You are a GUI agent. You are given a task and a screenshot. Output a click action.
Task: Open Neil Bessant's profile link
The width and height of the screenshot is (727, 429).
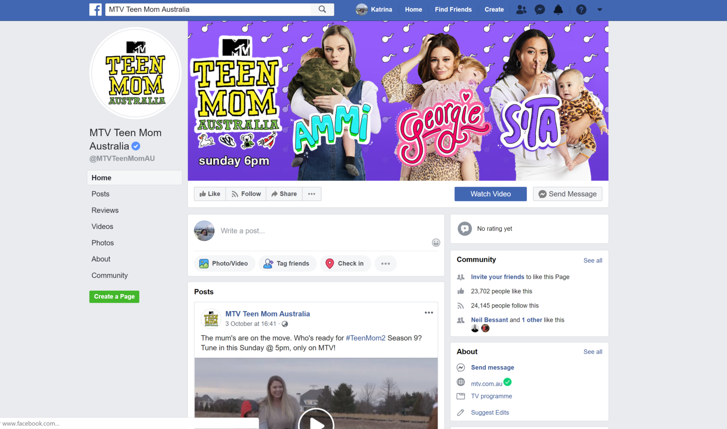click(490, 320)
